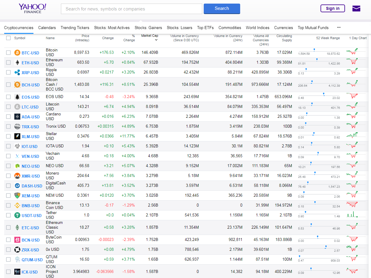
Task: Click the Litecoin coin icon
Action: (x=17, y=107)
